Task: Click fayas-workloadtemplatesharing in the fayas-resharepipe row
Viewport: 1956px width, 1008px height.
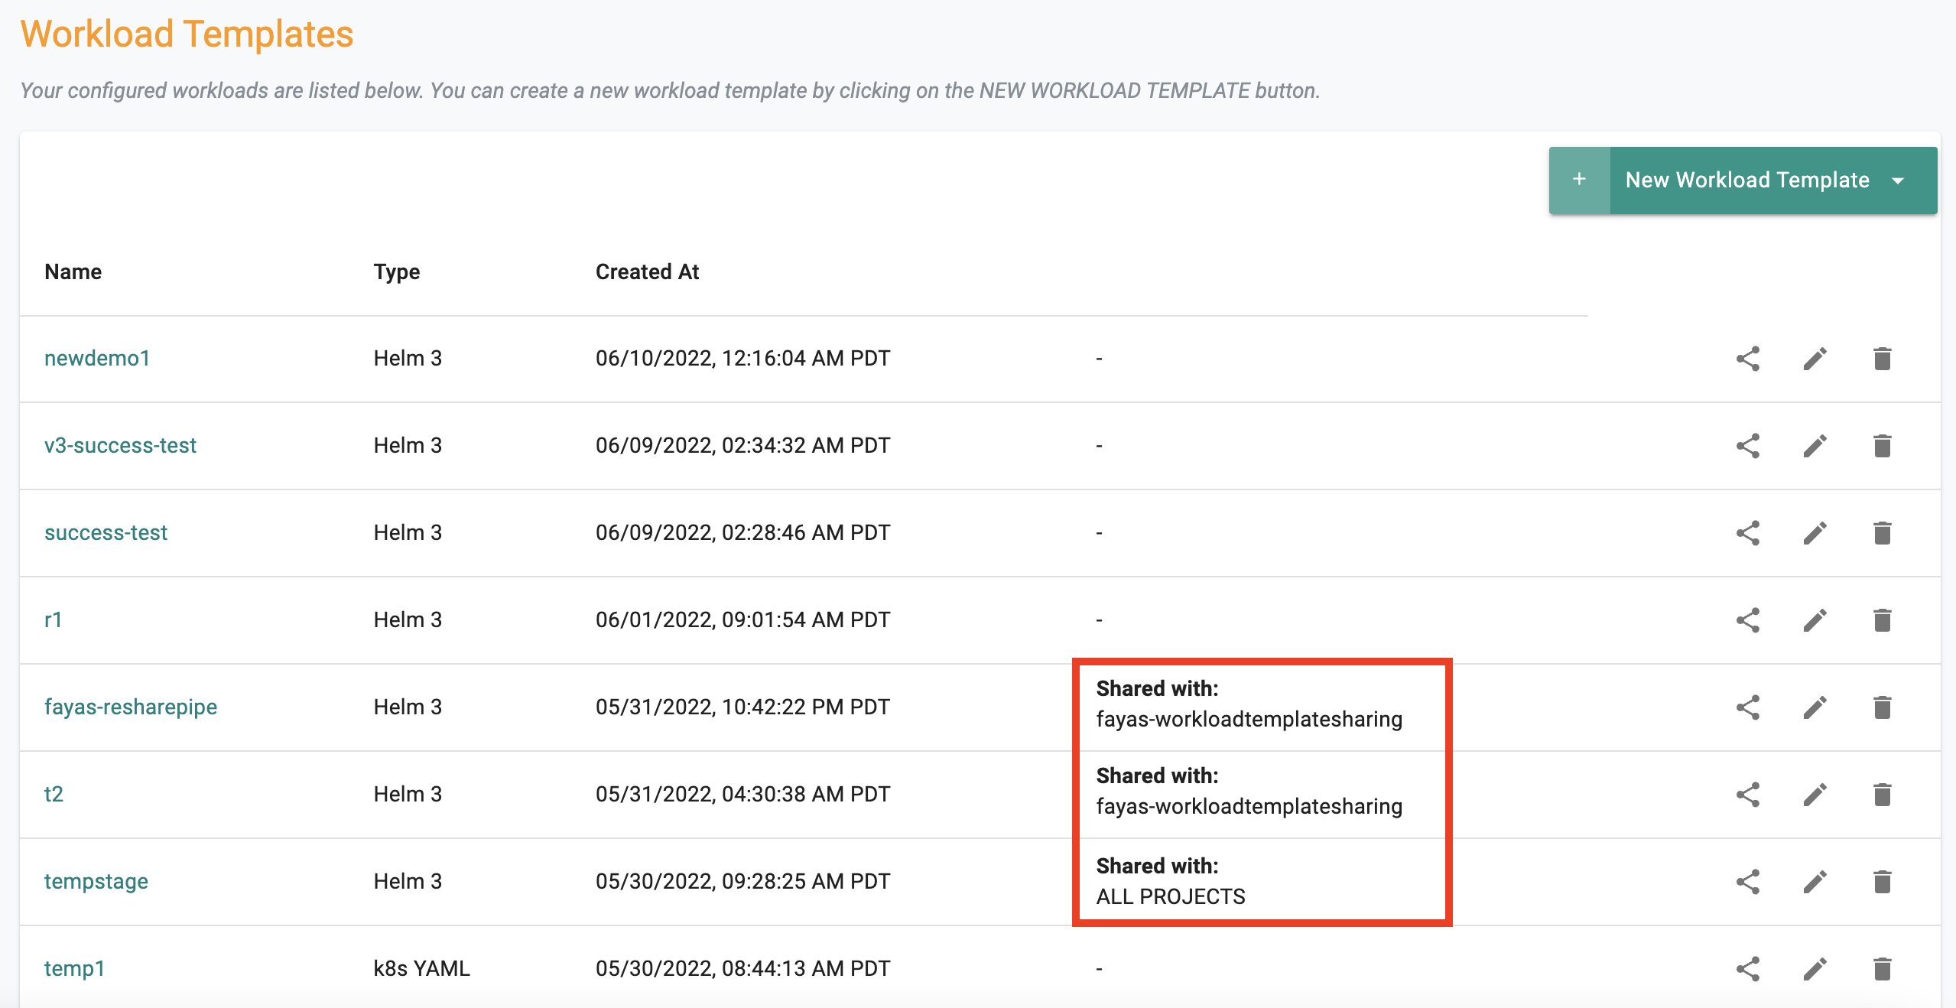Action: (1249, 719)
